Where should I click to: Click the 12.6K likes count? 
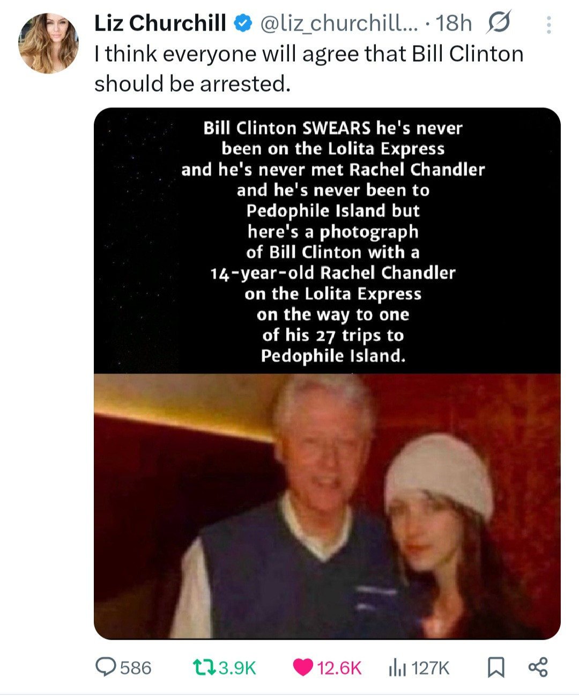tap(339, 667)
